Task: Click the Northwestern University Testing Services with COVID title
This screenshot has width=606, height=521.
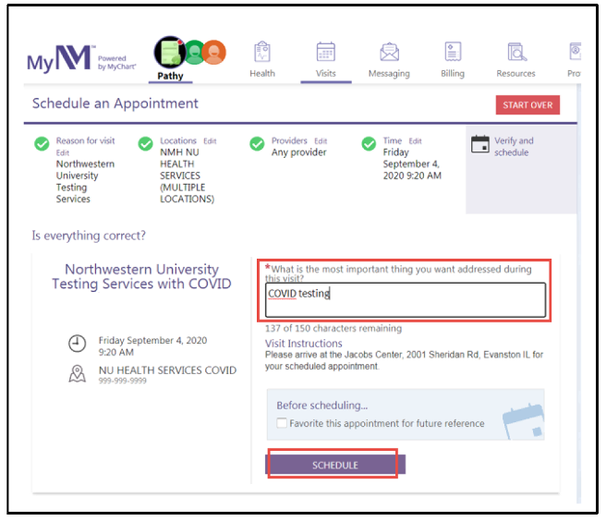Action: pos(141,276)
